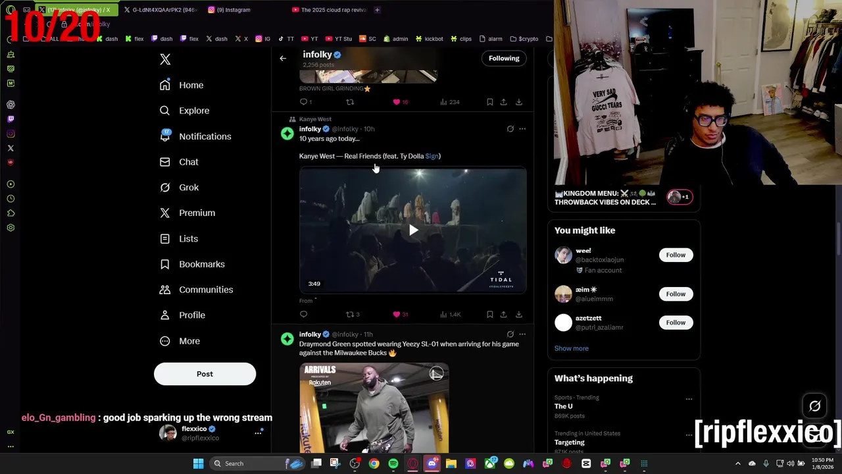Open options for The U trend
The image size is (842, 474).
tap(689, 399)
